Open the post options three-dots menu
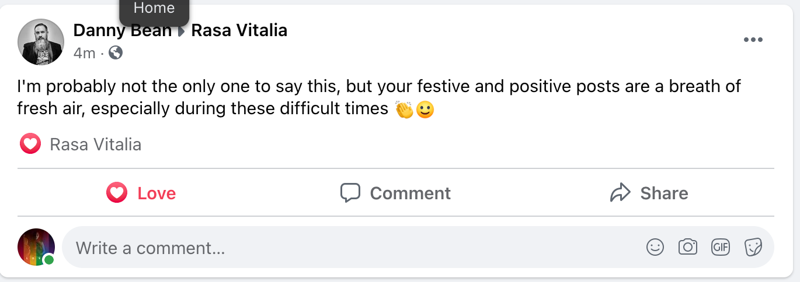800x282 pixels. click(x=753, y=40)
